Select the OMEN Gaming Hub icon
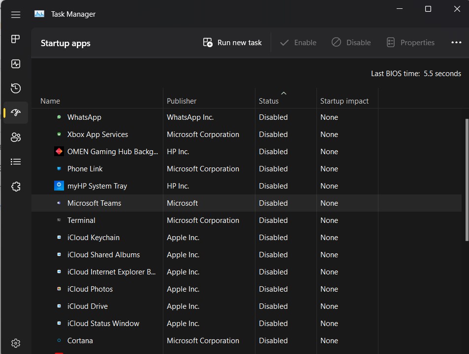This screenshot has height=354, width=469. pyautogui.click(x=59, y=151)
